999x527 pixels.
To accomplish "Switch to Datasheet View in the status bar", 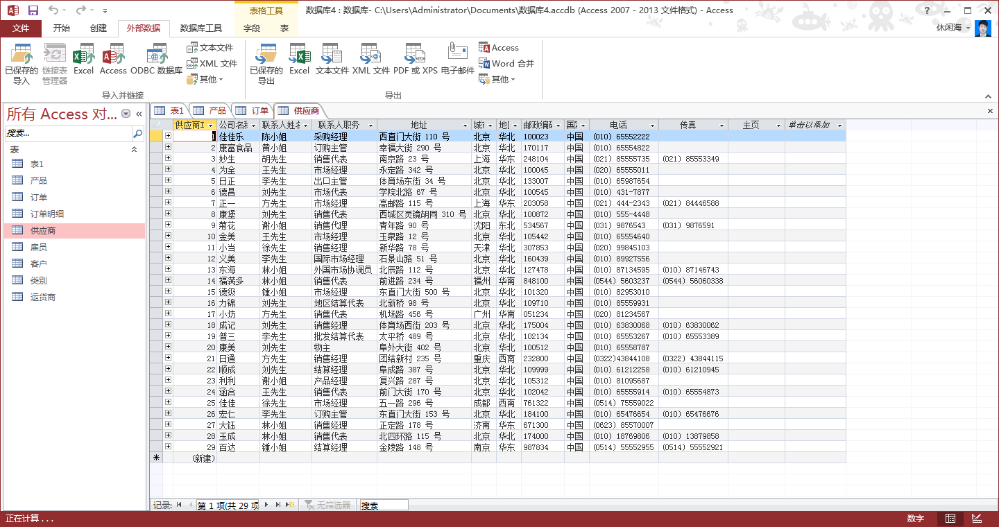I will (x=950, y=519).
